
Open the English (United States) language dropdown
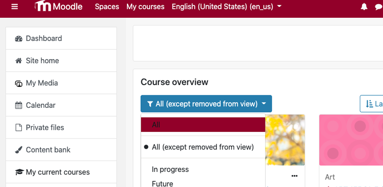[x=226, y=7]
